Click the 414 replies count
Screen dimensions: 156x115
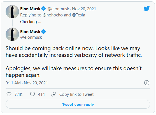coord(41,94)
